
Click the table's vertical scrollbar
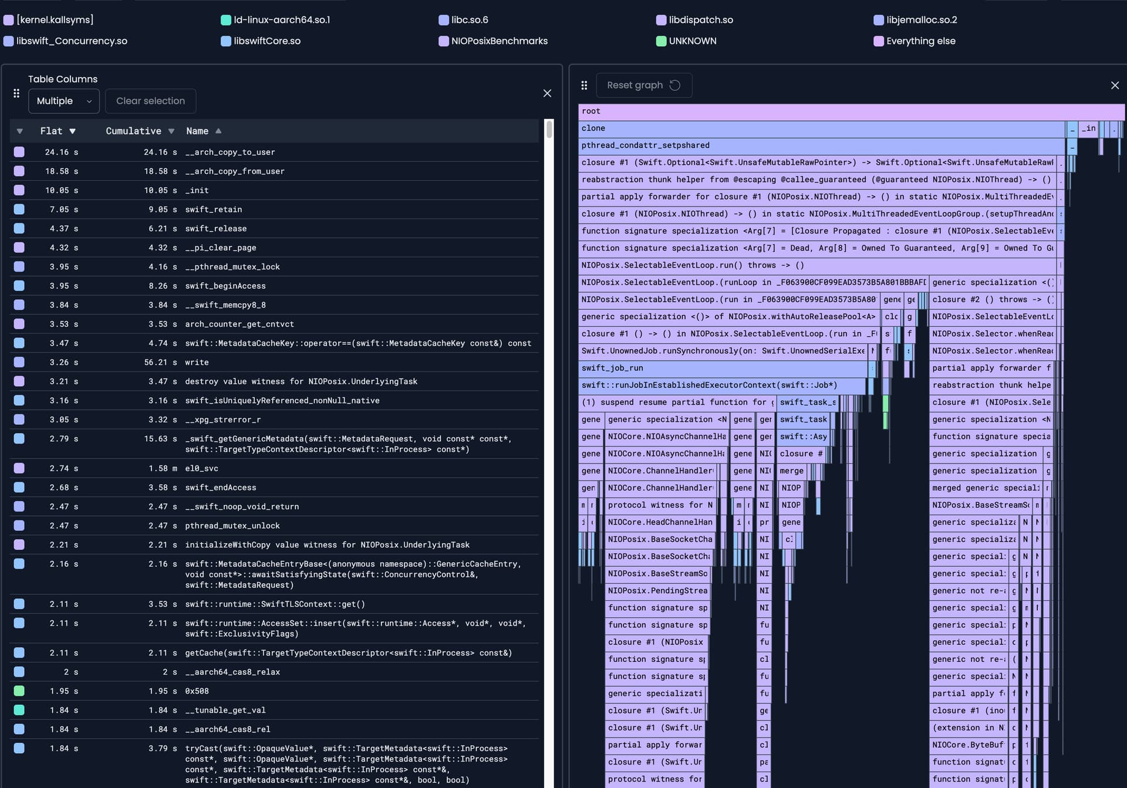(x=549, y=129)
